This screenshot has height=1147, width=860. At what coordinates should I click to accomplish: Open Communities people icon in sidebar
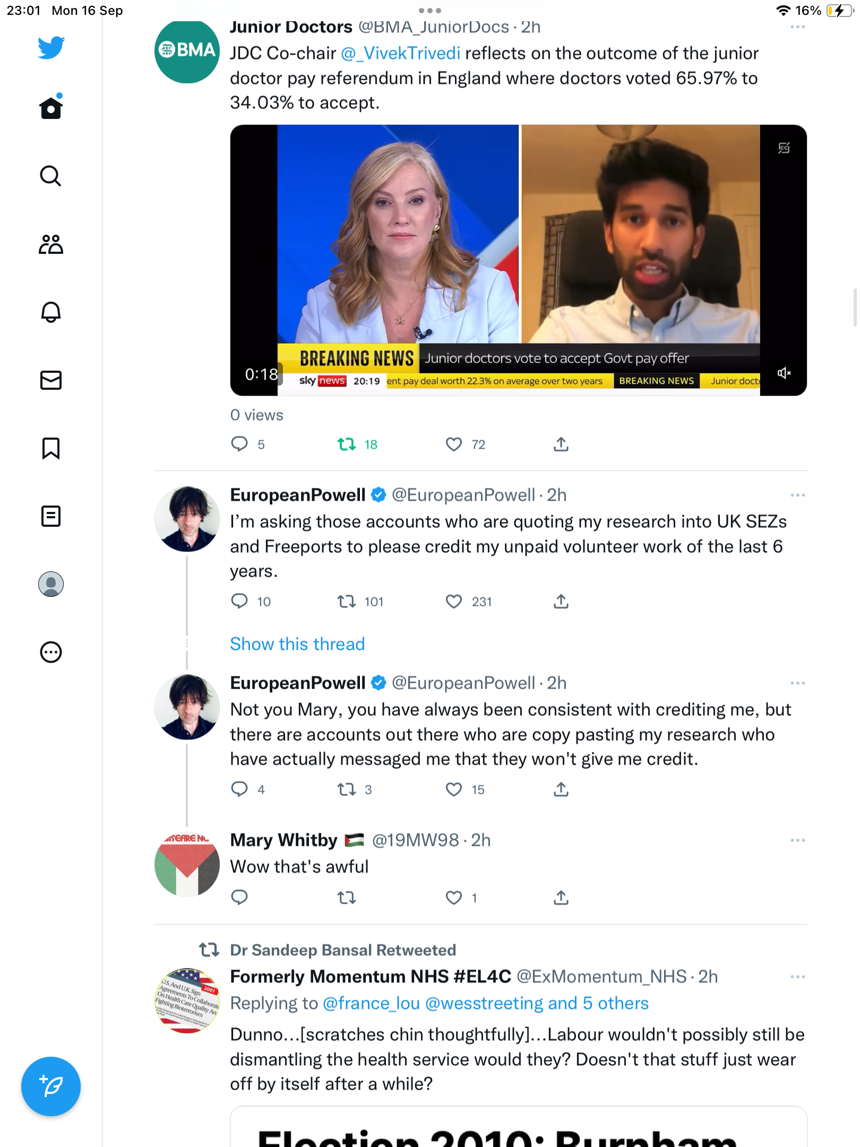51,244
